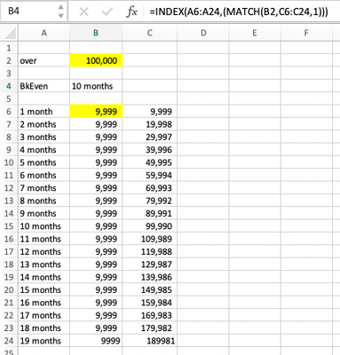This screenshot has width=340, height=355.
Task: Select column C header
Action: 150,33
